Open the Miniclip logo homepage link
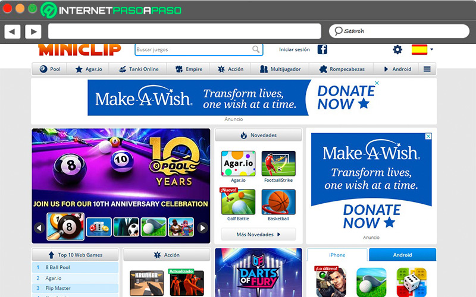Image resolution: width=476 pixels, height=297 pixels. tap(80, 50)
